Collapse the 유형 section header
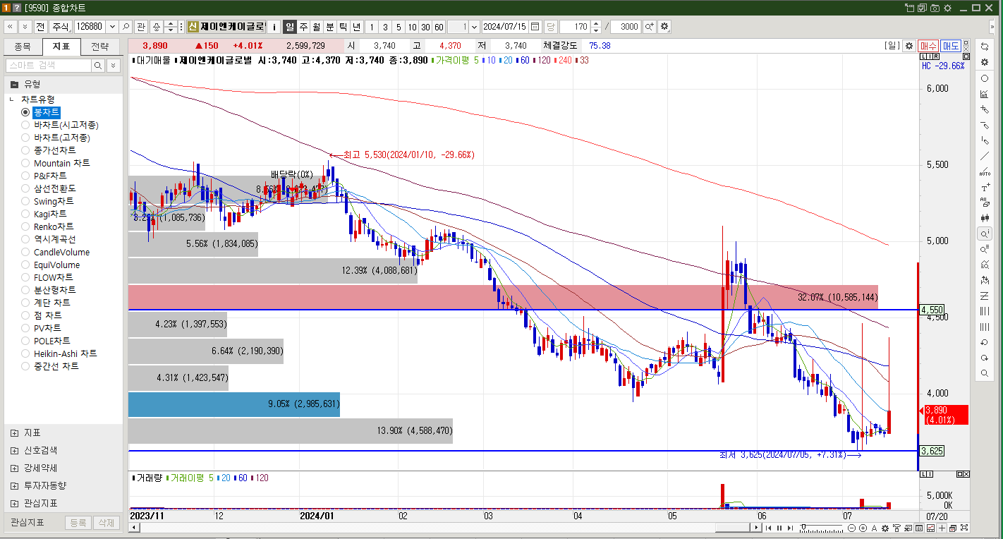 (14, 83)
